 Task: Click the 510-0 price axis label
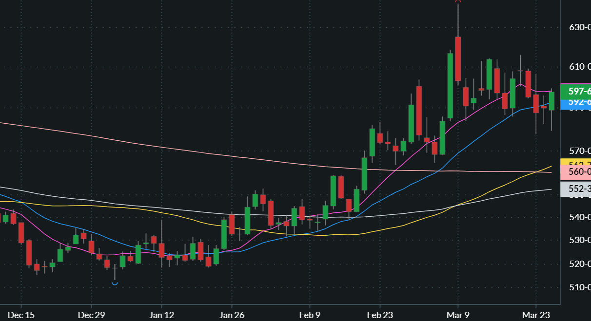pyautogui.click(x=580, y=287)
